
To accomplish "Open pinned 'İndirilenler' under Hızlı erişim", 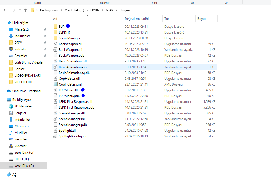I will pos(22,36).
